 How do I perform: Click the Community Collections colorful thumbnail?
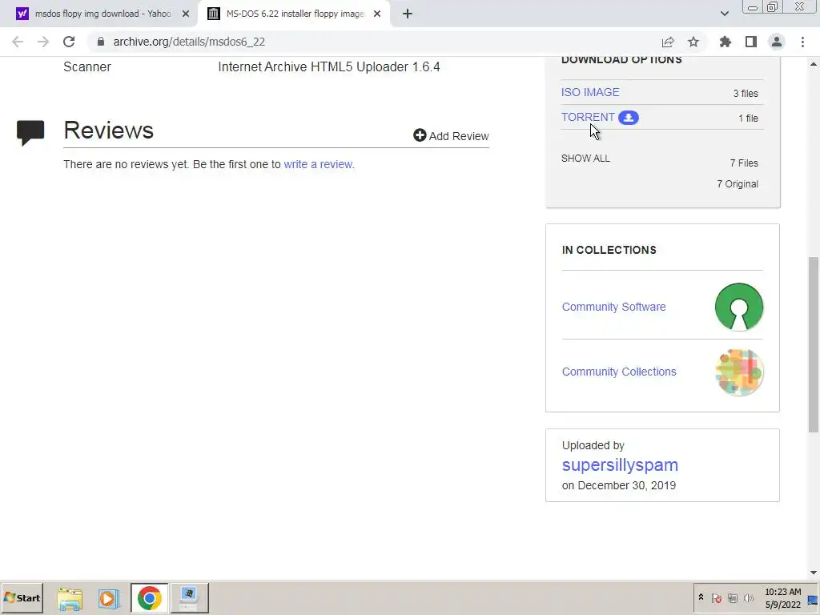[x=739, y=372]
